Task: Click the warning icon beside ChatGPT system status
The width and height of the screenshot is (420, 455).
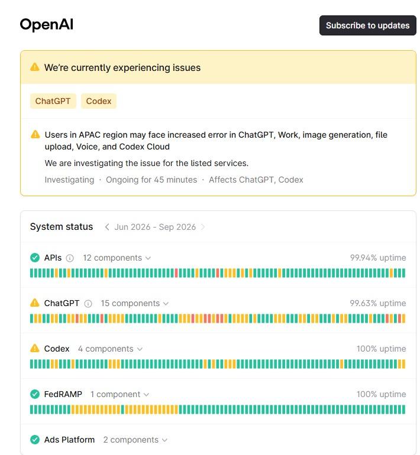Action: click(34, 303)
